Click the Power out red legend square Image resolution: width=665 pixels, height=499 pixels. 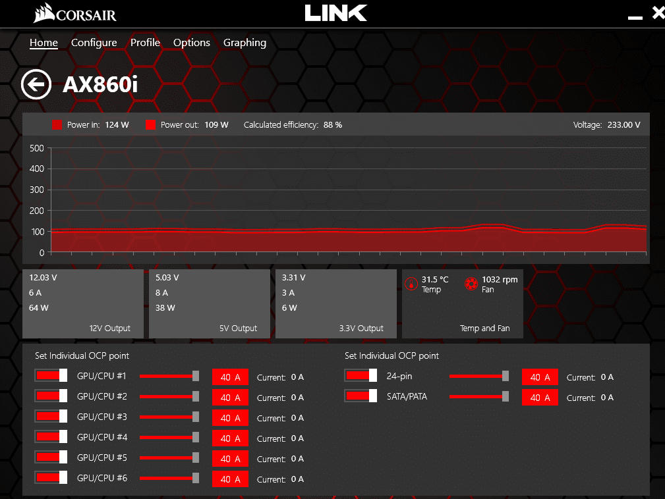pyautogui.click(x=150, y=124)
